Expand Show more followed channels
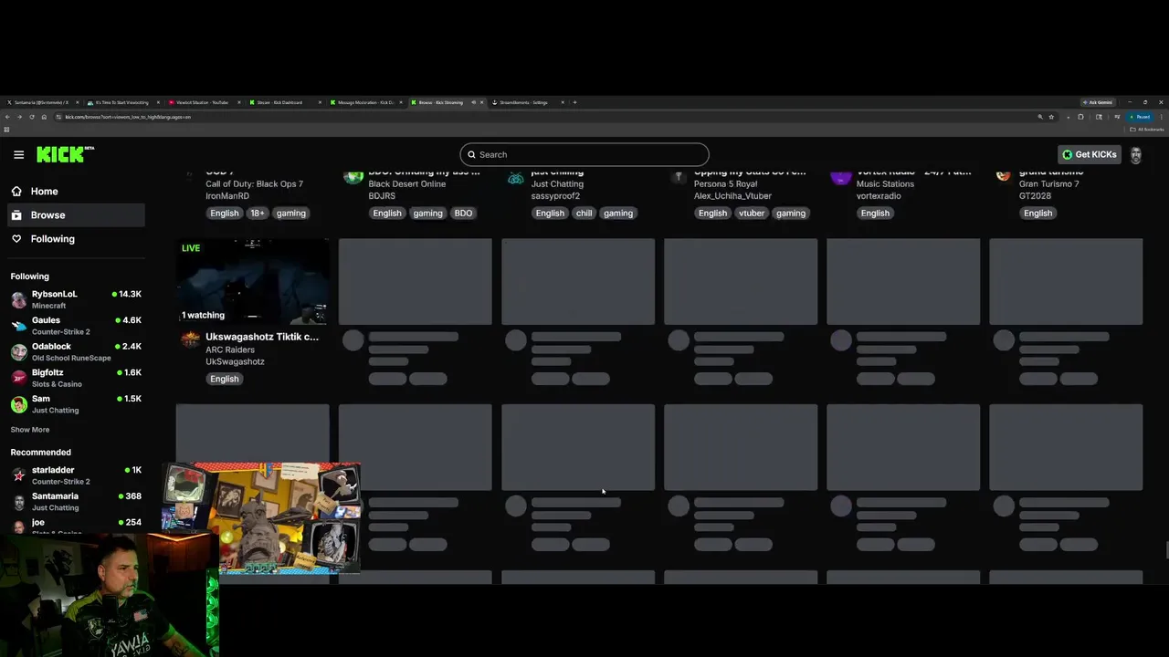 click(x=30, y=430)
